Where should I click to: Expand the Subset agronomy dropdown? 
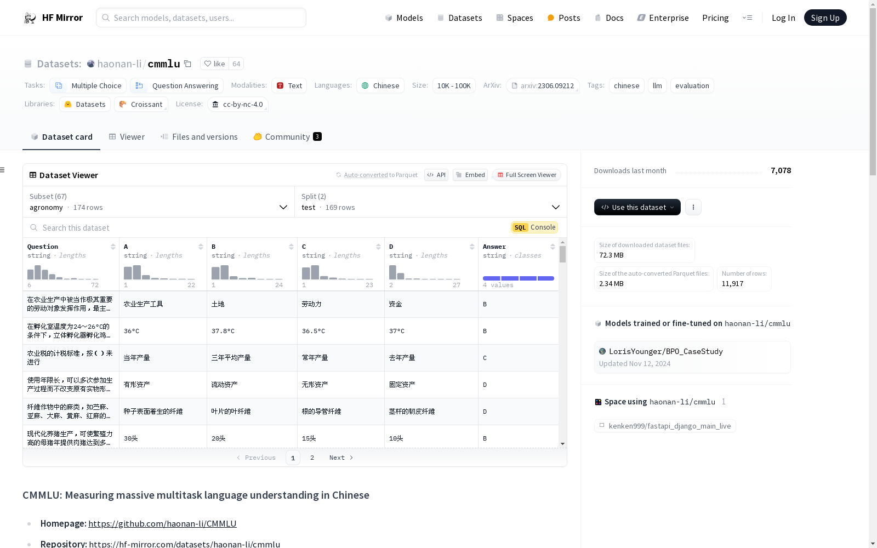158,202
